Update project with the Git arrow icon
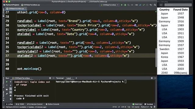The height and width of the screenshot is (109, 195). click(140, 5)
